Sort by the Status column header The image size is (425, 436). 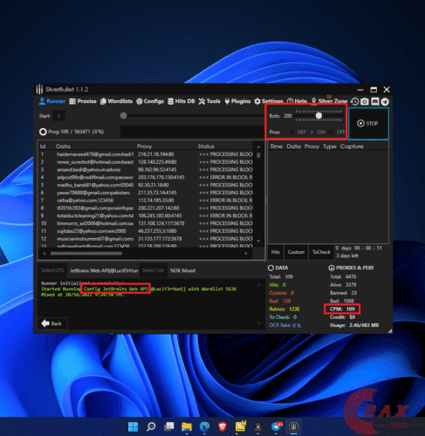(x=206, y=146)
